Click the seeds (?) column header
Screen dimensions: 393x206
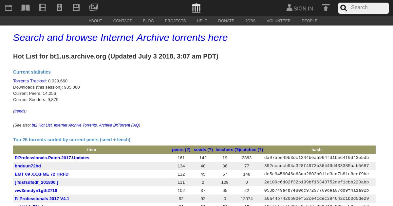(203, 150)
